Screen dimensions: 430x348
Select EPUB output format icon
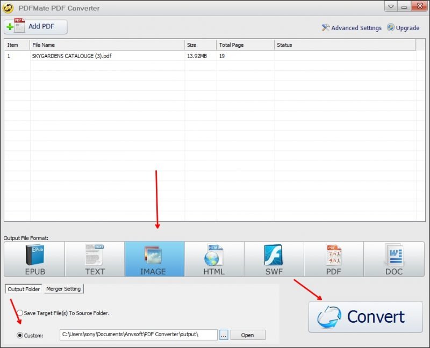[x=34, y=259]
